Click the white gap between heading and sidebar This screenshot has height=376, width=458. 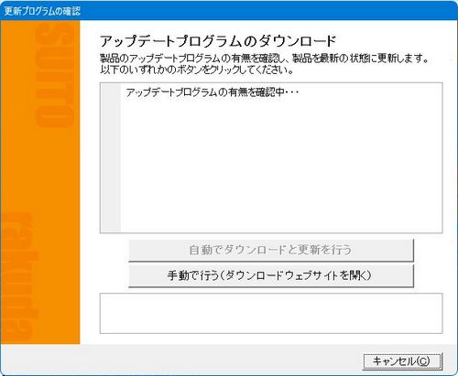tap(90, 41)
